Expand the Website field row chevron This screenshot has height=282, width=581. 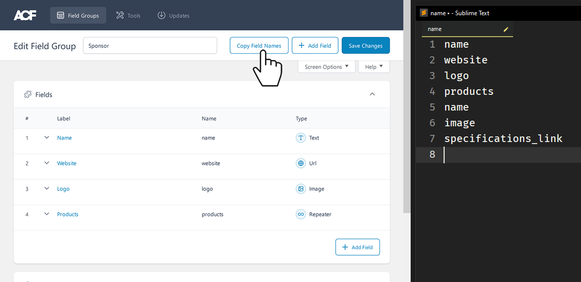click(47, 163)
